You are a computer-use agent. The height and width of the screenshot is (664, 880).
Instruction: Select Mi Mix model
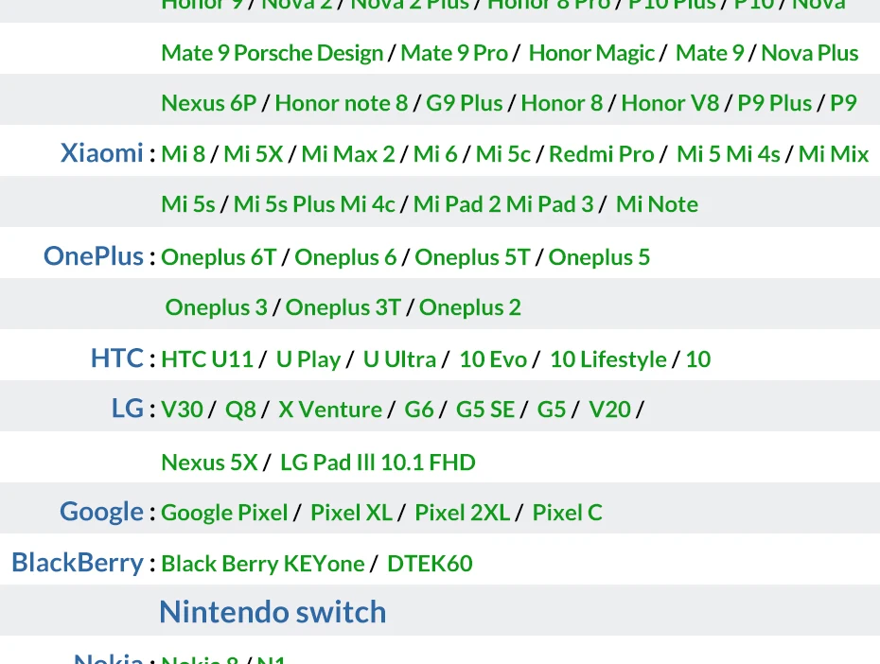pyautogui.click(x=834, y=153)
